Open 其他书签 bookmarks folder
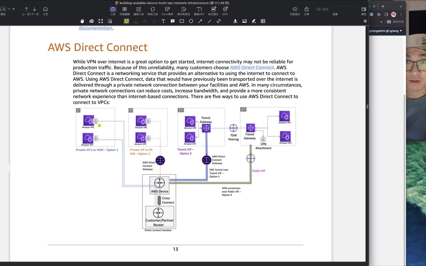 click(x=395, y=22)
